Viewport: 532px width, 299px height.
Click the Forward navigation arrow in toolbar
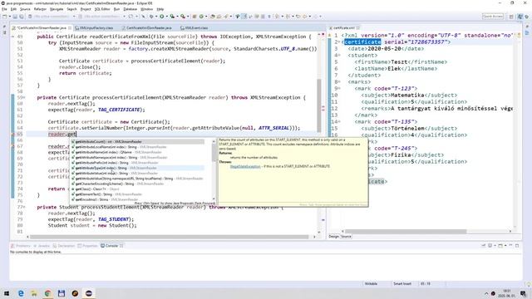(x=315, y=17)
